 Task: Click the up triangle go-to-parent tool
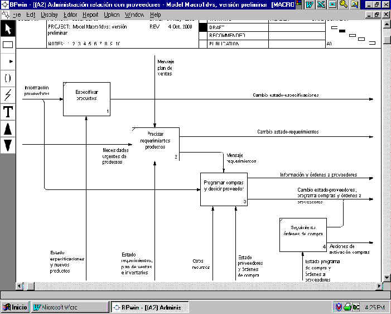point(8,129)
